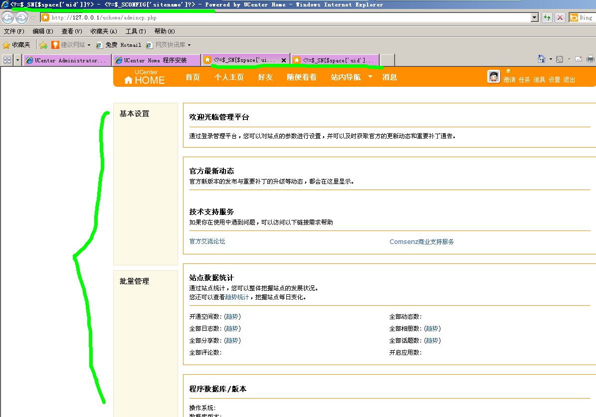This screenshot has height=417, width=596.
Task: Click the browser Back arrow button
Action: (x=7, y=17)
